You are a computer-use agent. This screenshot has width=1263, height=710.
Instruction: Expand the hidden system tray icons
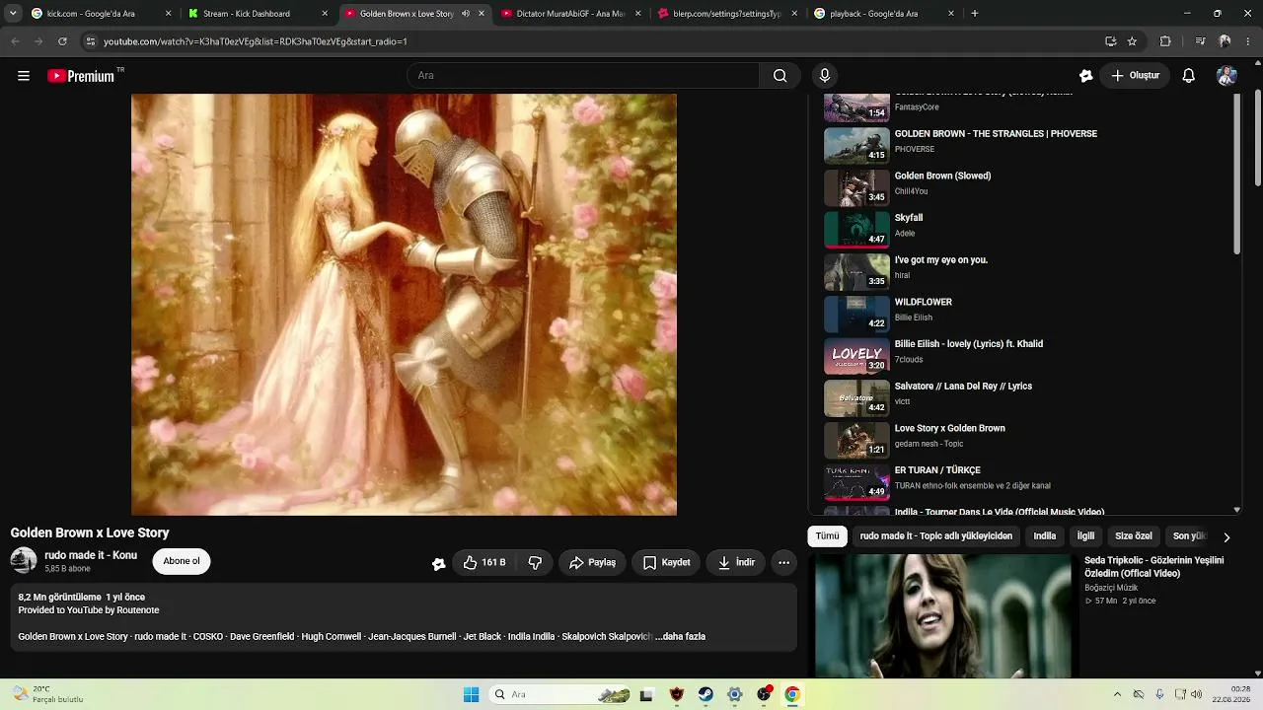(1117, 695)
